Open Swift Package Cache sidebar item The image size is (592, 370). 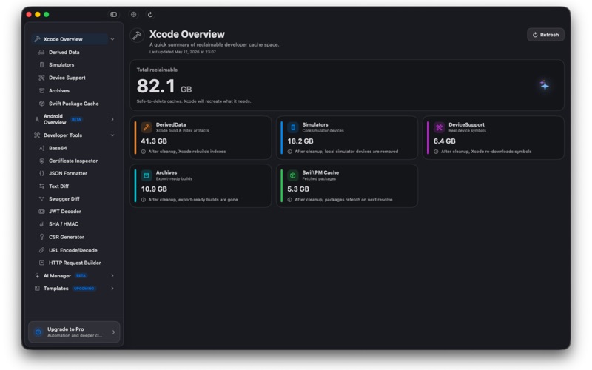pos(74,104)
